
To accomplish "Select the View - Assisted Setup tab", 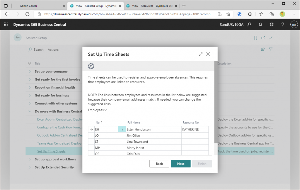I will 96,6.
